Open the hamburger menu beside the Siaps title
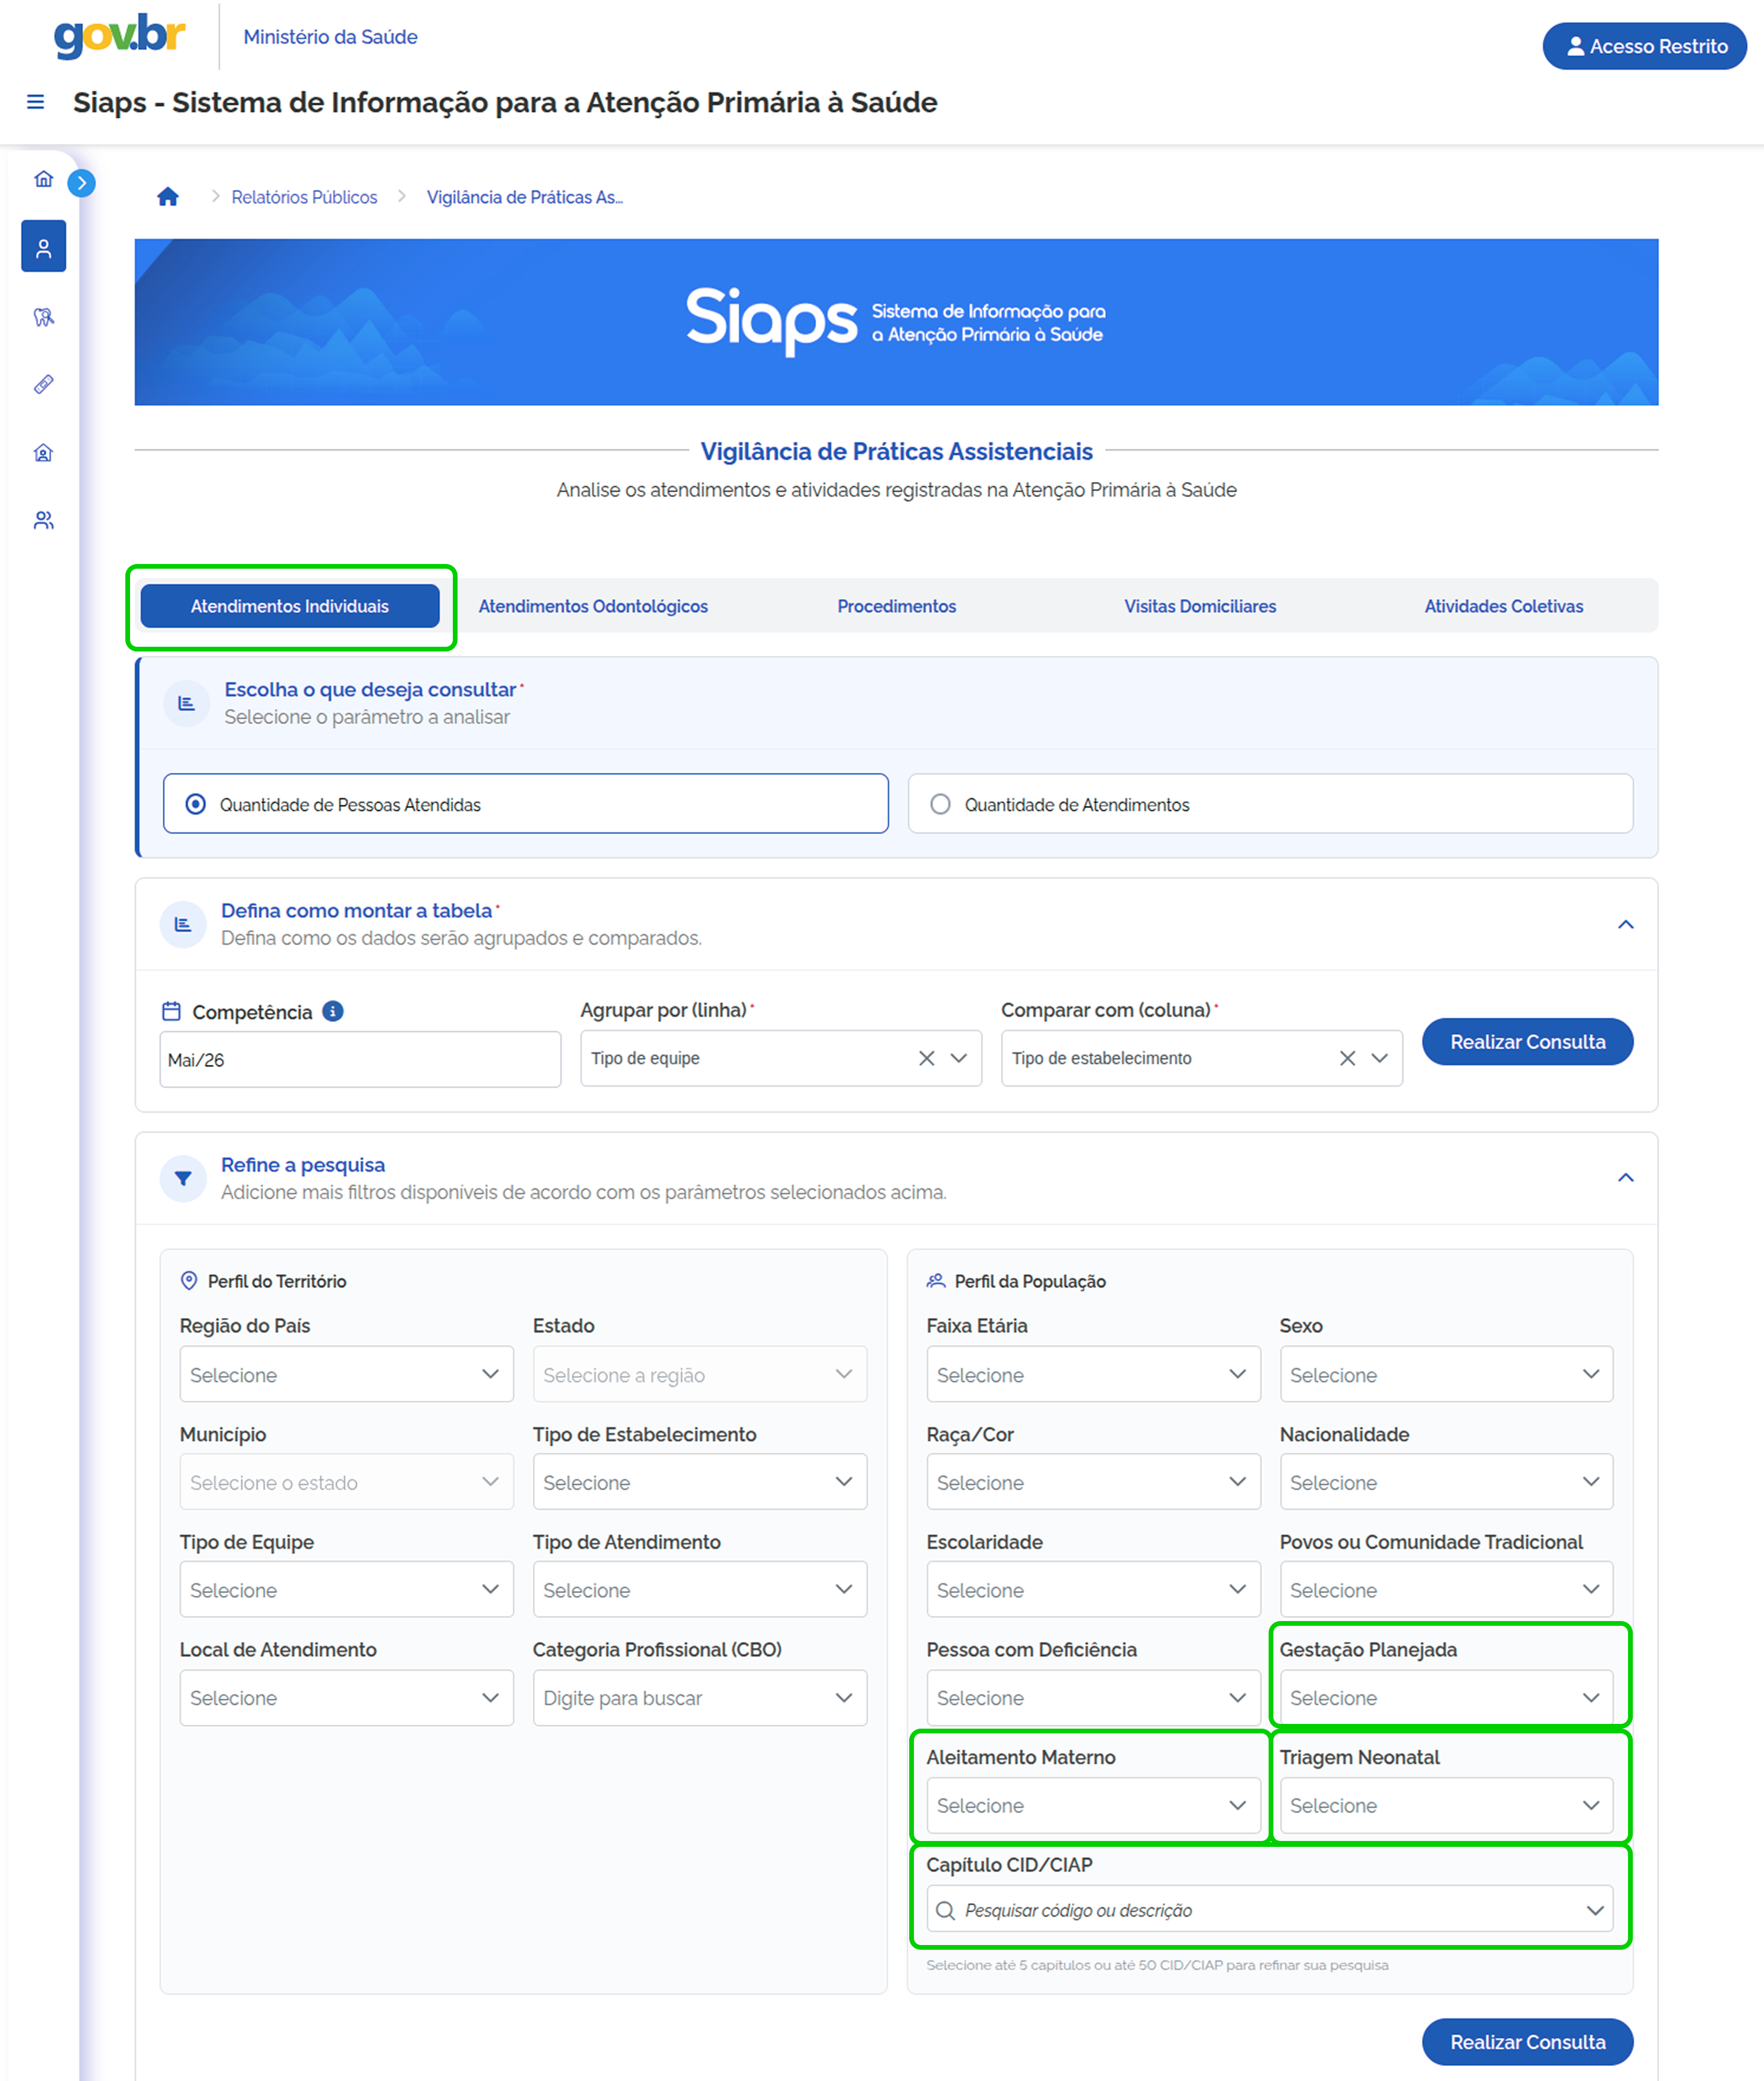 point(35,102)
